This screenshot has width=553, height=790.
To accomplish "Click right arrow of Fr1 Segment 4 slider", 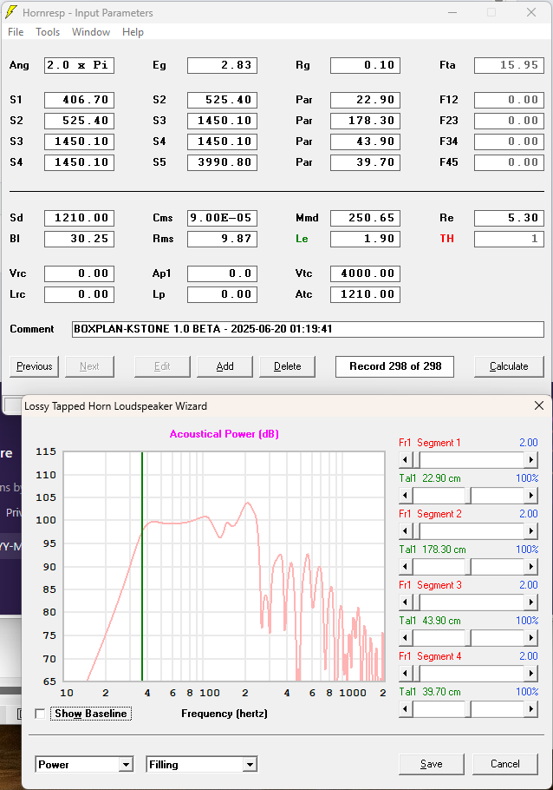I will (x=530, y=673).
